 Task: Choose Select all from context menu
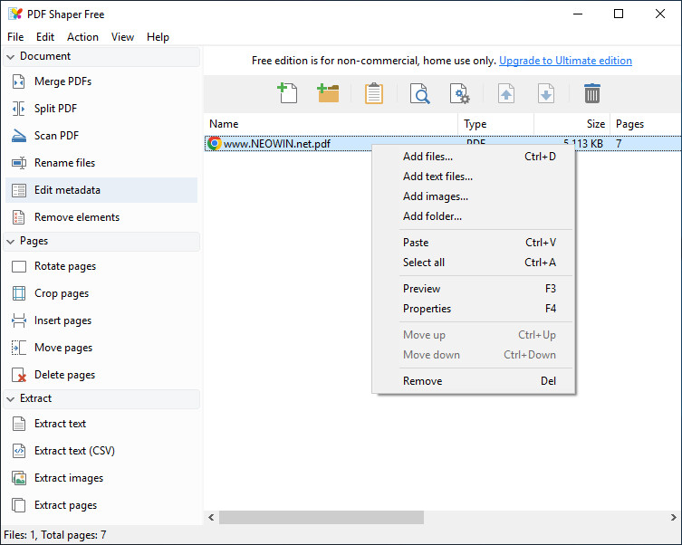click(x=473, y=263)
